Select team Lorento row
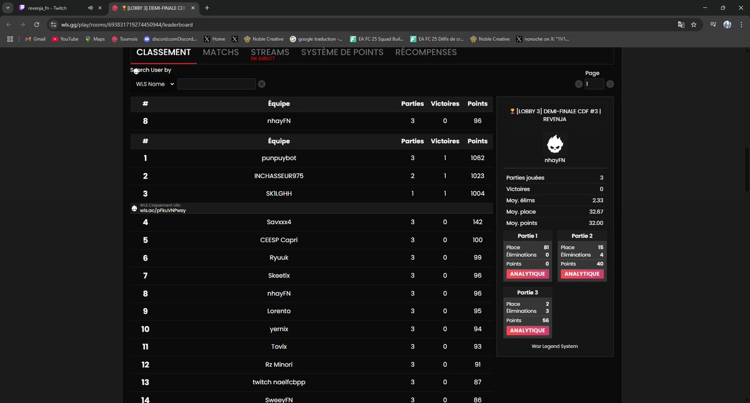This screenshot has width=750, height=403. (311, 311)
